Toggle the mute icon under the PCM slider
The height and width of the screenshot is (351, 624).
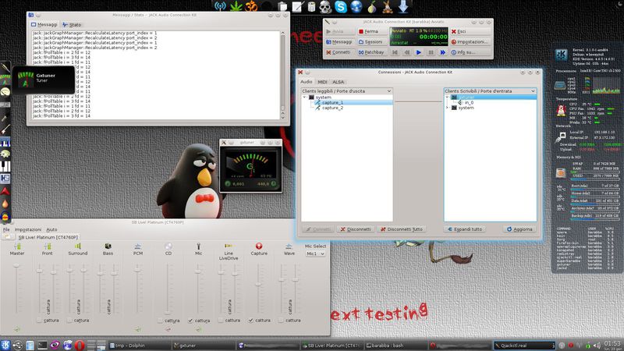click(x=138, y=329)
